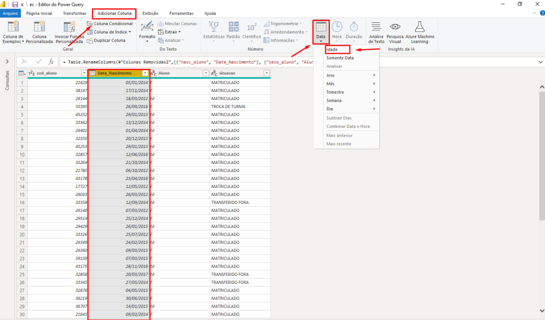Viewport: 545px width, 320px height.
Task: Switch to the Transformar tab
Action: tap(74, 13)
